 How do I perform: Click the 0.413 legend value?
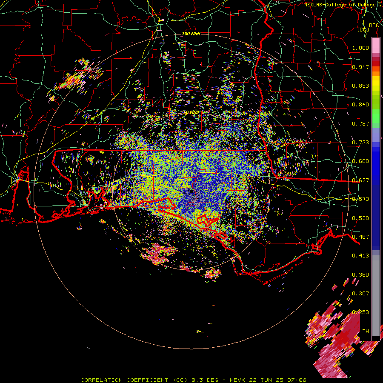pos(360,256)
